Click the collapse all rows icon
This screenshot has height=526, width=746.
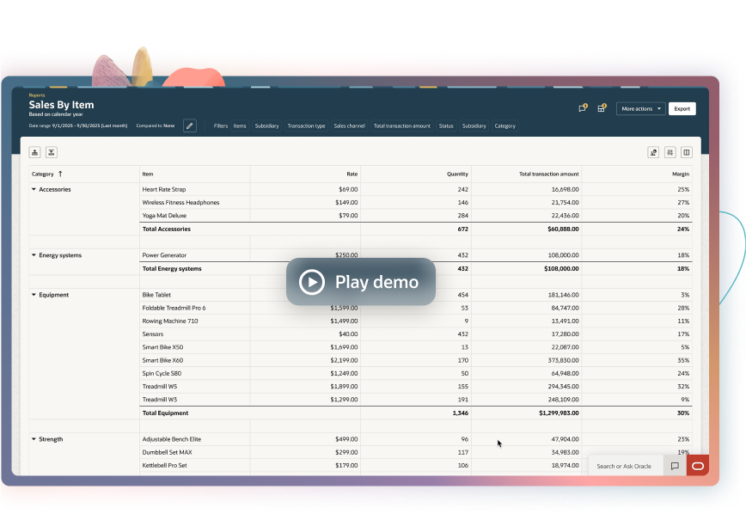coord(52,152)
